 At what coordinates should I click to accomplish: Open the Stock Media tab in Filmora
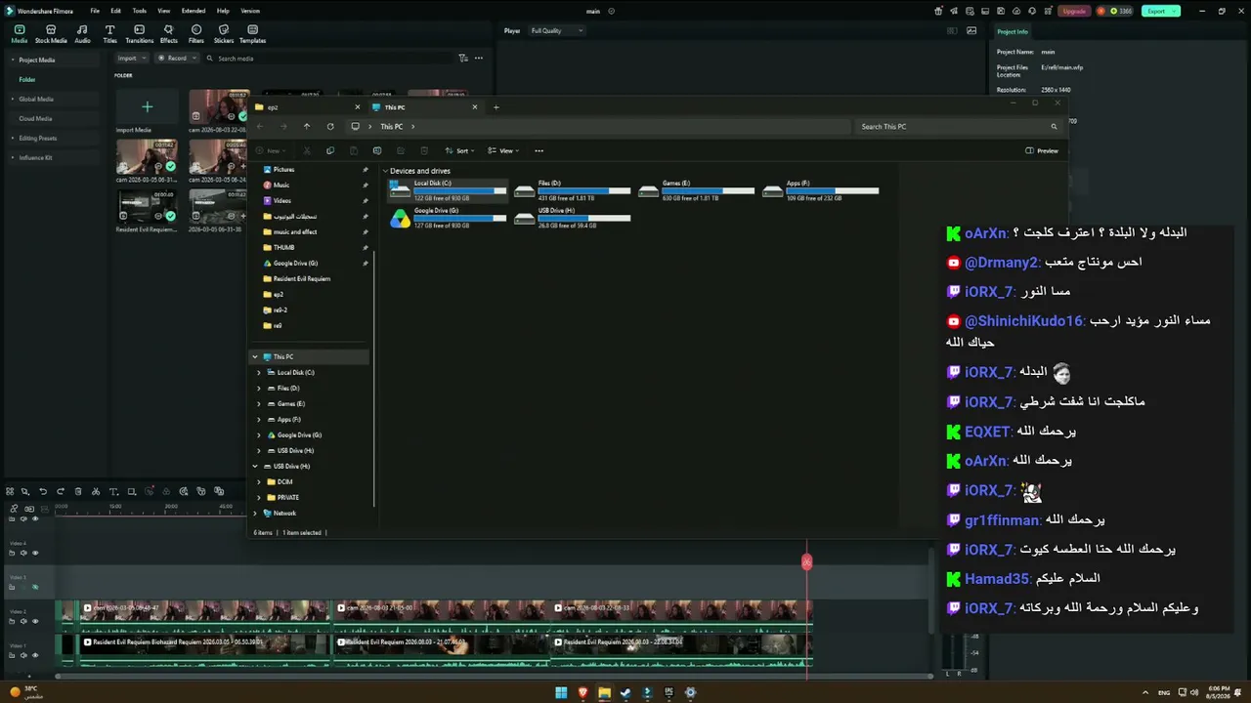(51, 34)
